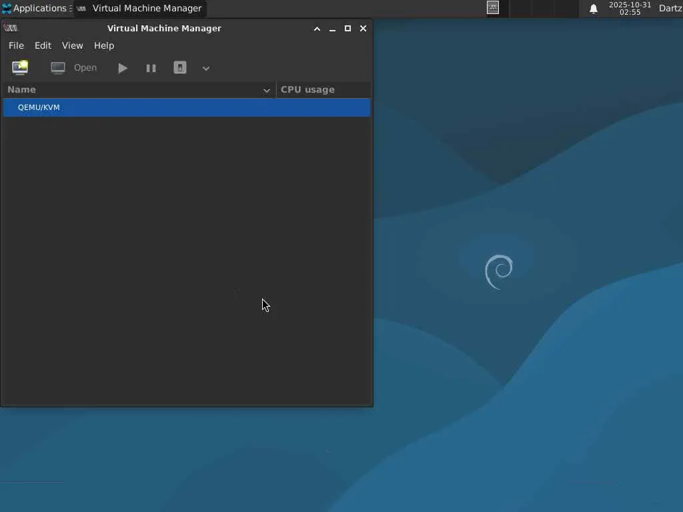Close the Virtual Machine Manager window

coord(363,28)
